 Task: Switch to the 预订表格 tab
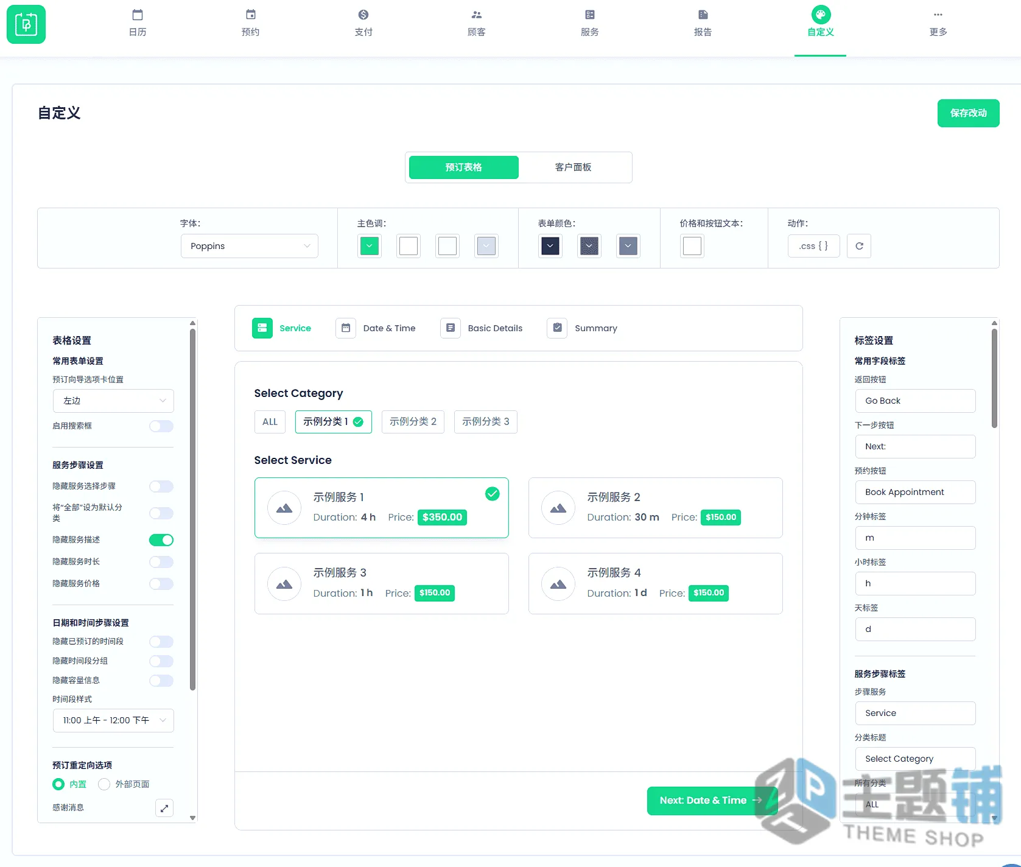464,167
